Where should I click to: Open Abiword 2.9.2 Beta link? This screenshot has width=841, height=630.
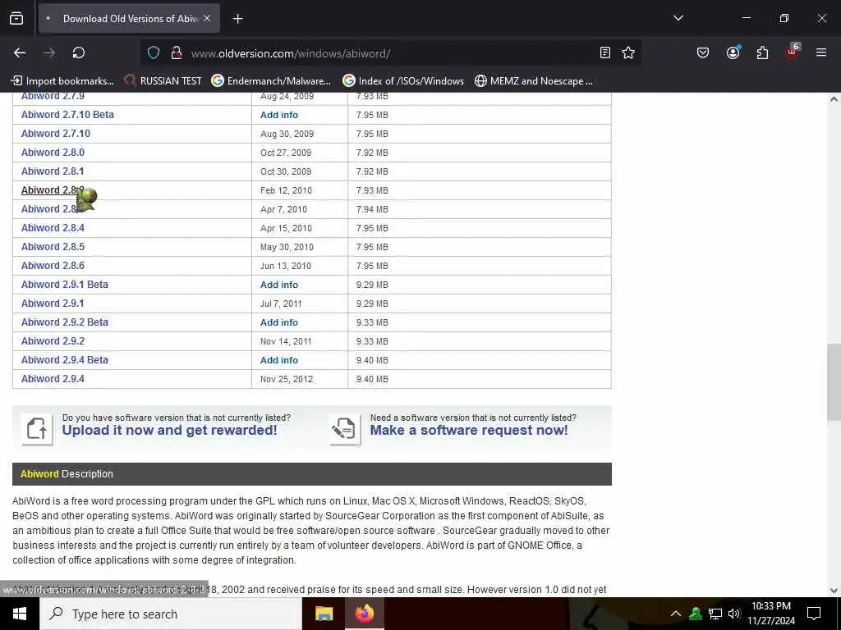coord(64,322)
